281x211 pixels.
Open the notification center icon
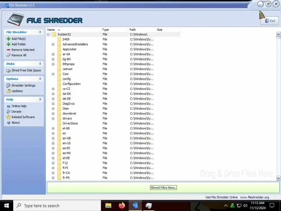(272, 206)
